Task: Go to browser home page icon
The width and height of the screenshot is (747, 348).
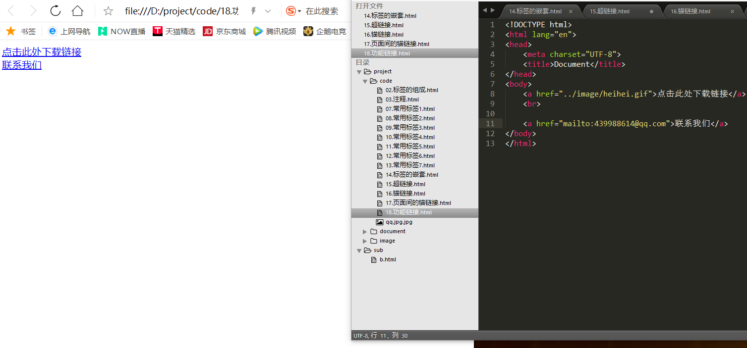Action: click(77, 11)
